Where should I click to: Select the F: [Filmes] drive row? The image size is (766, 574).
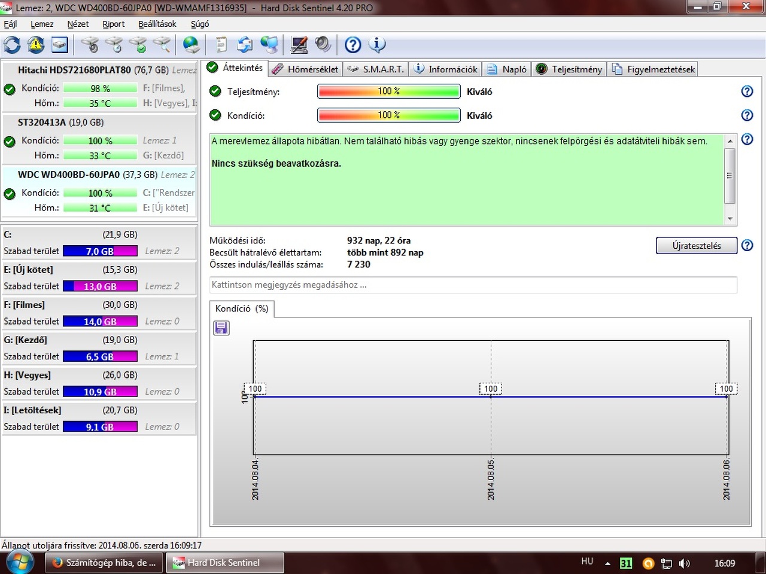(100, 313)
